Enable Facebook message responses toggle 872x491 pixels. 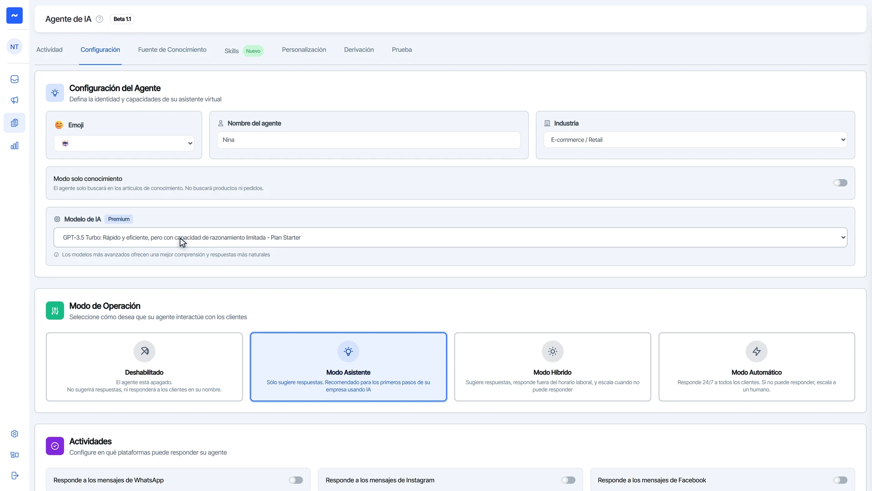pos(840,480)
